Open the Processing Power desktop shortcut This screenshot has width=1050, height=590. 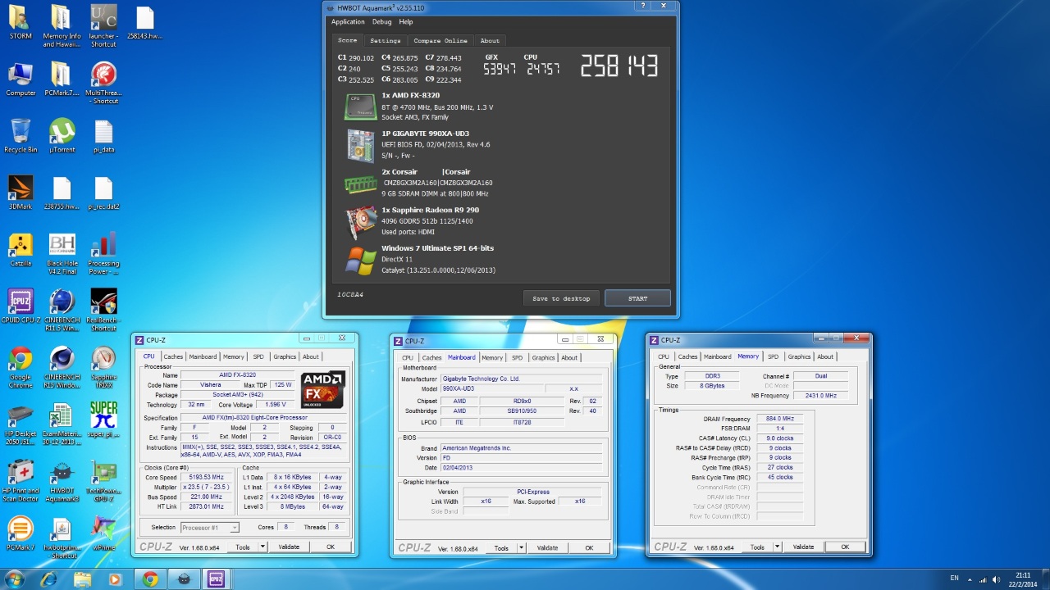coord(103,252)
